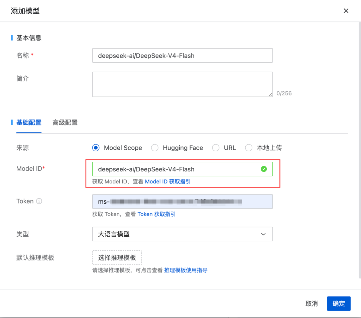Viewport: 361px width, 318px height.
Task: Open the 推理模板使用指导 link
Action: pyautogui.click(x=186, y=270)
